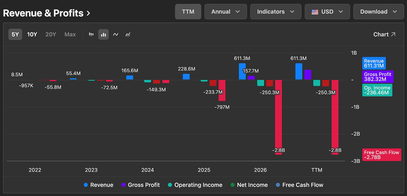Toggle Operating Income series in the legend
The height and width of the screenshot is (196, 407).
195,185
